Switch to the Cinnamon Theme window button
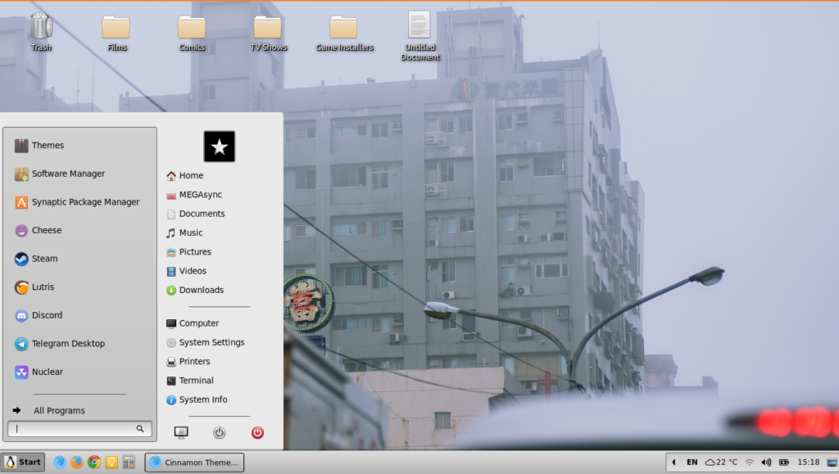 194,463
